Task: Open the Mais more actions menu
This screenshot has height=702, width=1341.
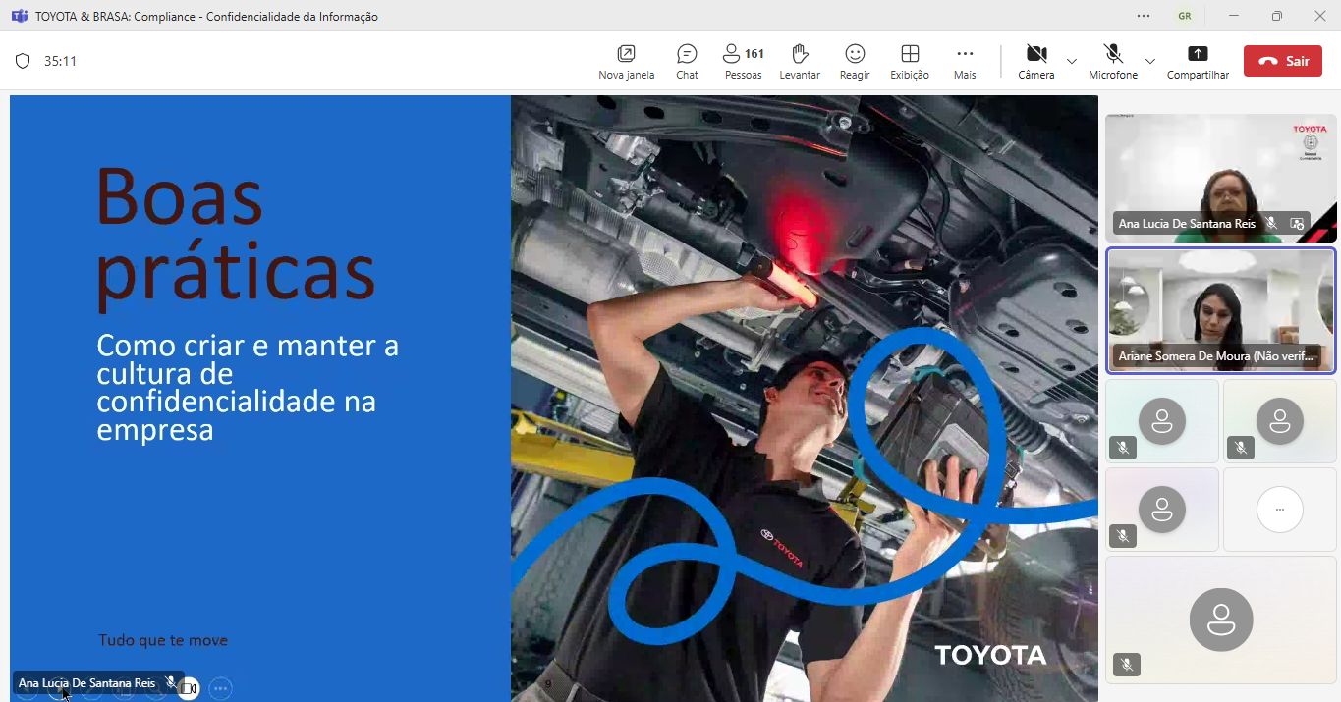Action: click(965, 61)
